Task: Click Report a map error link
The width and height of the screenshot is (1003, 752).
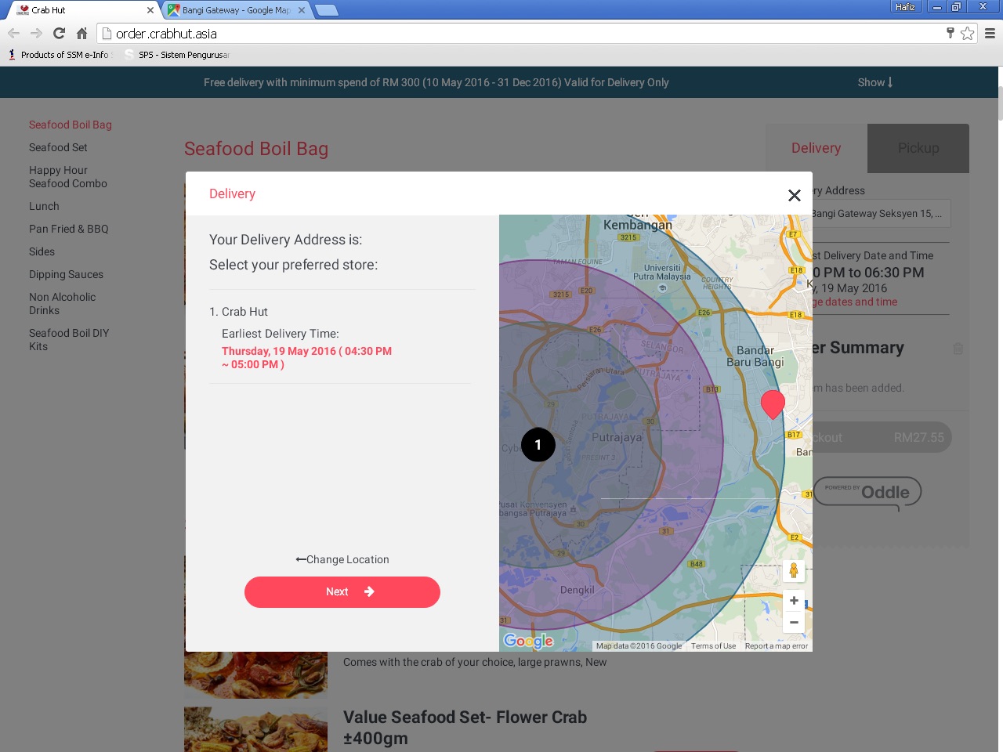Action: 776,646
